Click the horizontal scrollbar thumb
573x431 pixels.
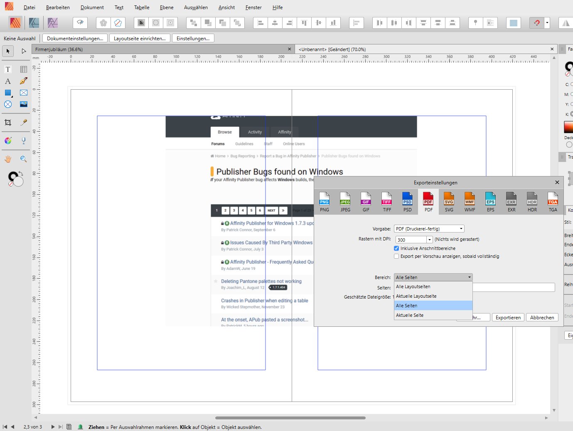coord(290,418)
